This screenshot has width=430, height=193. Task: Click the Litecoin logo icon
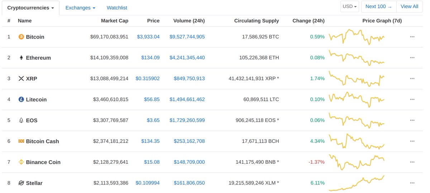tap(21, 99)
